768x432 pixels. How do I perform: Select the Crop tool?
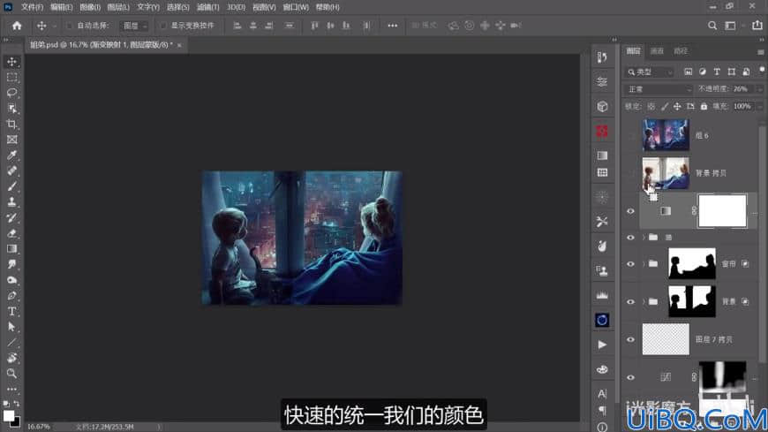11,124
